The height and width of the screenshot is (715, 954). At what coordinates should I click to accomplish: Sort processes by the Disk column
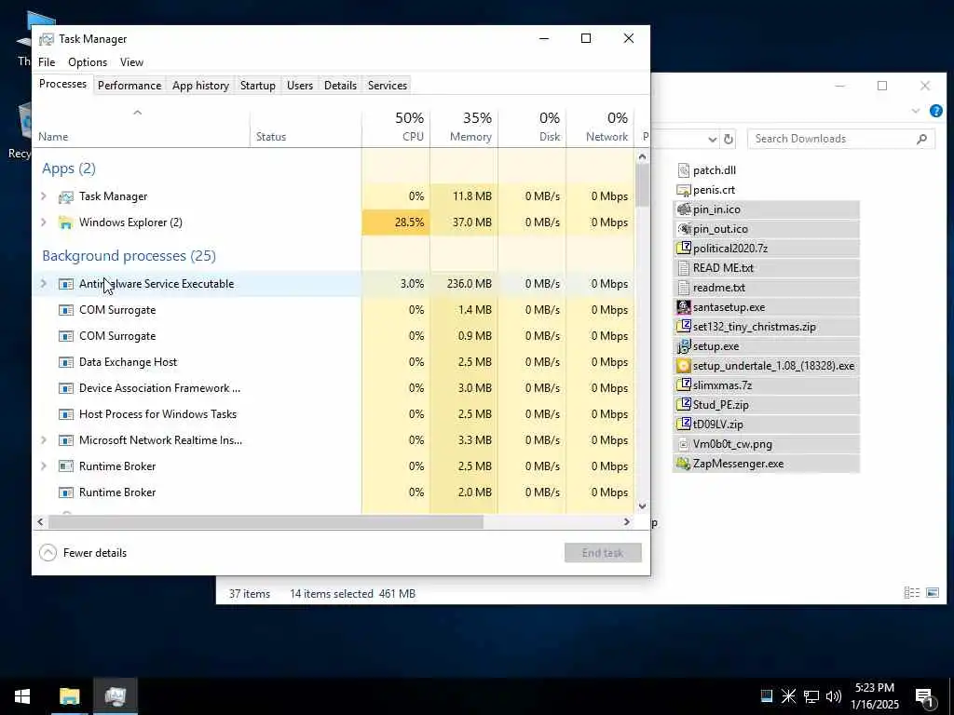pos(532,127)
